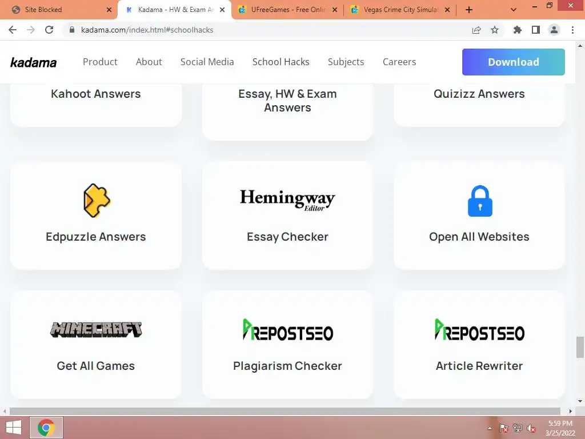Open the Product menu item
585x439 pixels.
tap(100, 62)
